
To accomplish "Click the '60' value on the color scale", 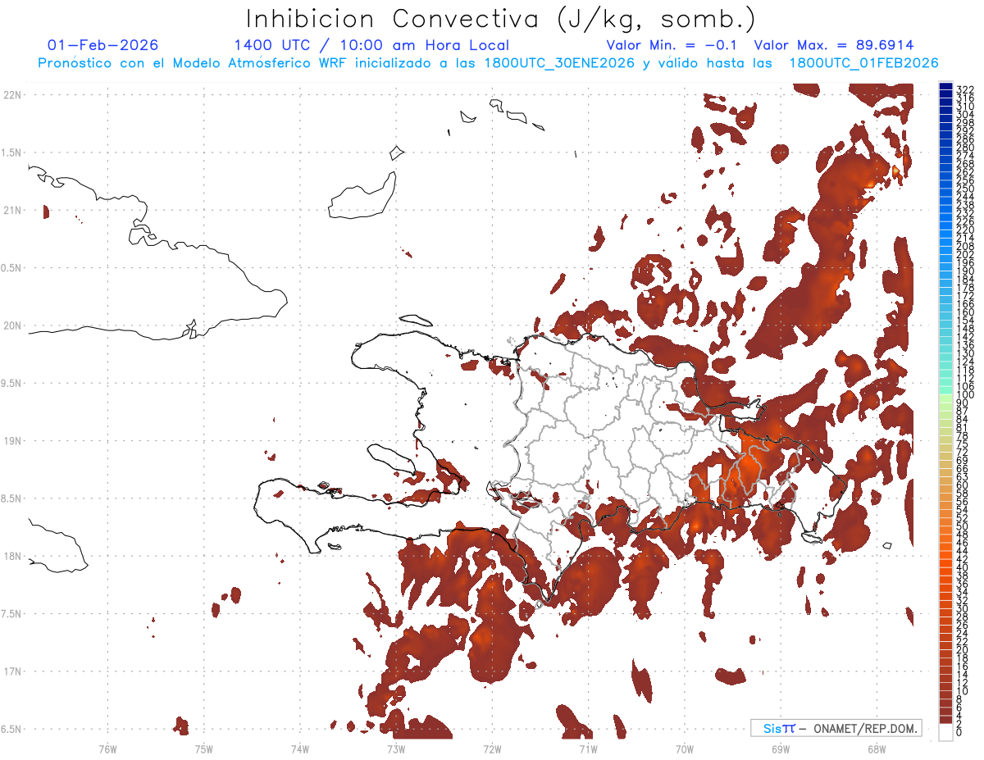I will (962, 485).
